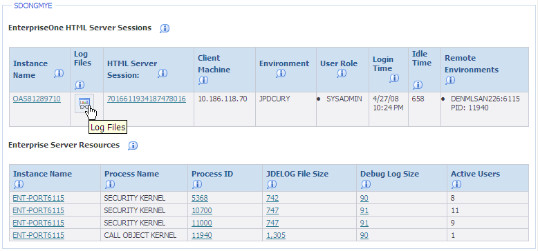The height and width of the screenshot is (251, 538).
Task: Click info icon under Client Machine header
Action: 203,81
